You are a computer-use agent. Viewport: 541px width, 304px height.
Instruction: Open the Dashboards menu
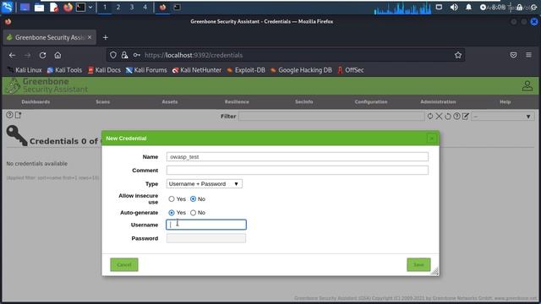36,102
